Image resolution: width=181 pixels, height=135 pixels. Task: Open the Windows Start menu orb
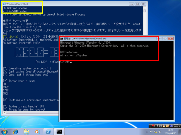click(4, 132)
